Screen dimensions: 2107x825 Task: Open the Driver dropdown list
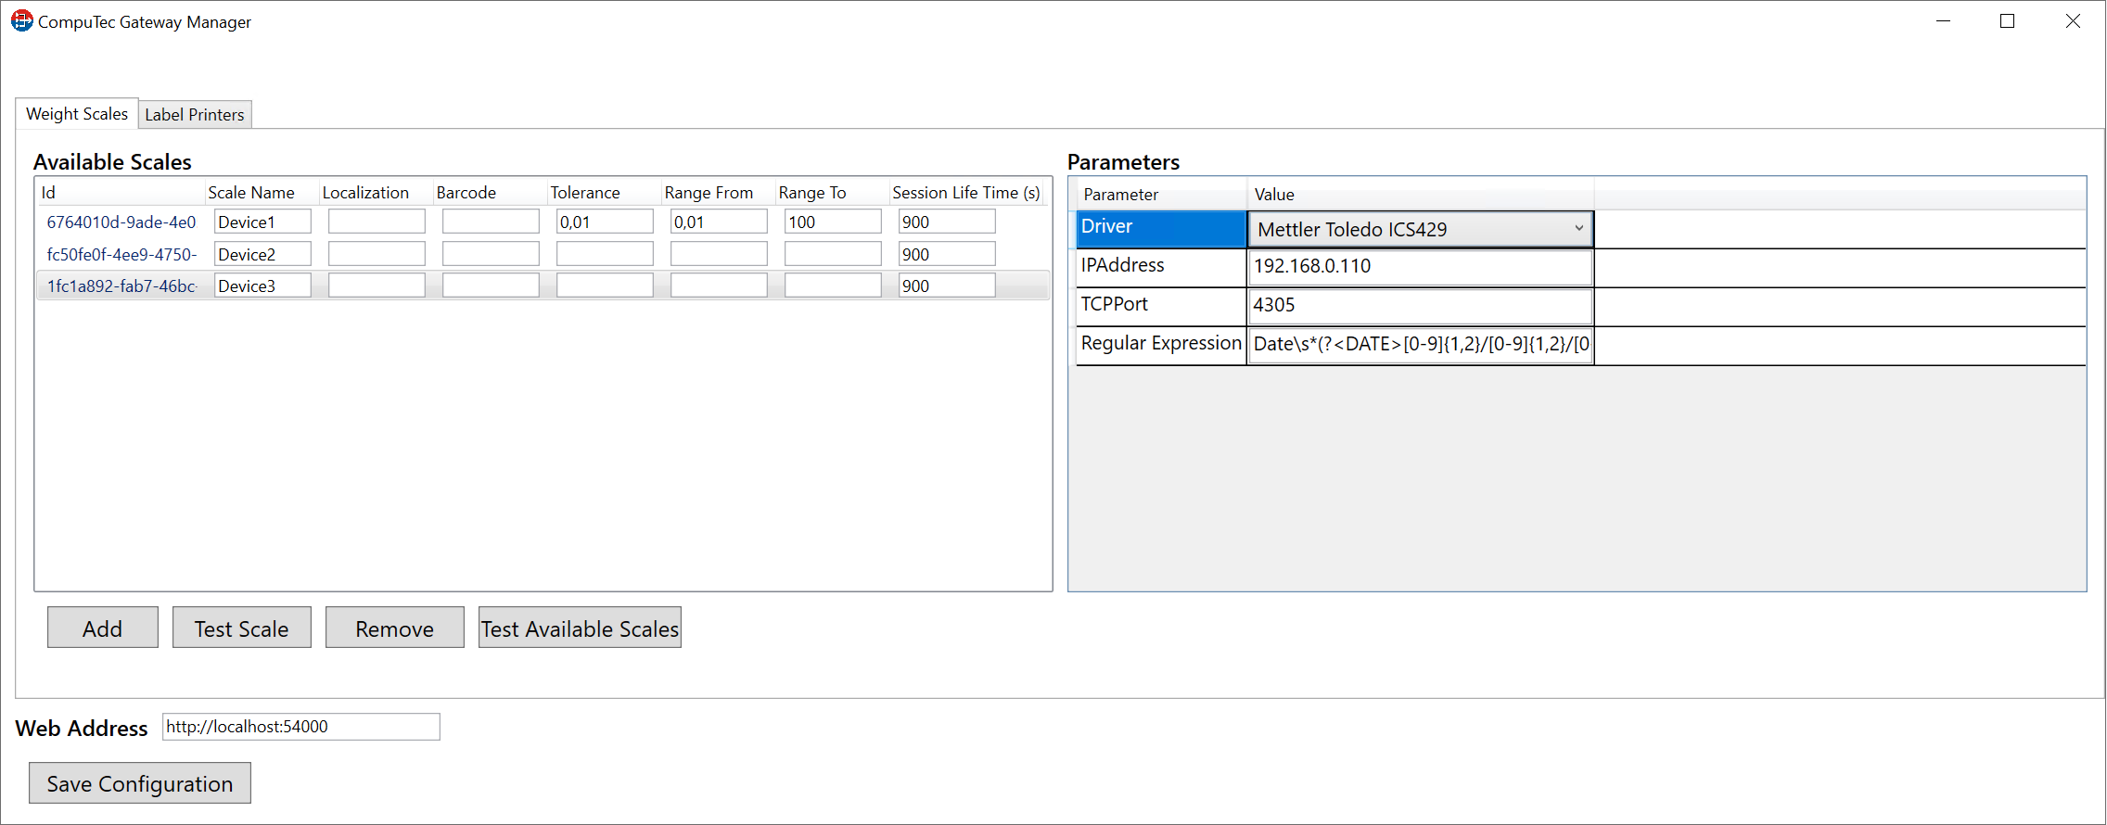(1577, 229)
